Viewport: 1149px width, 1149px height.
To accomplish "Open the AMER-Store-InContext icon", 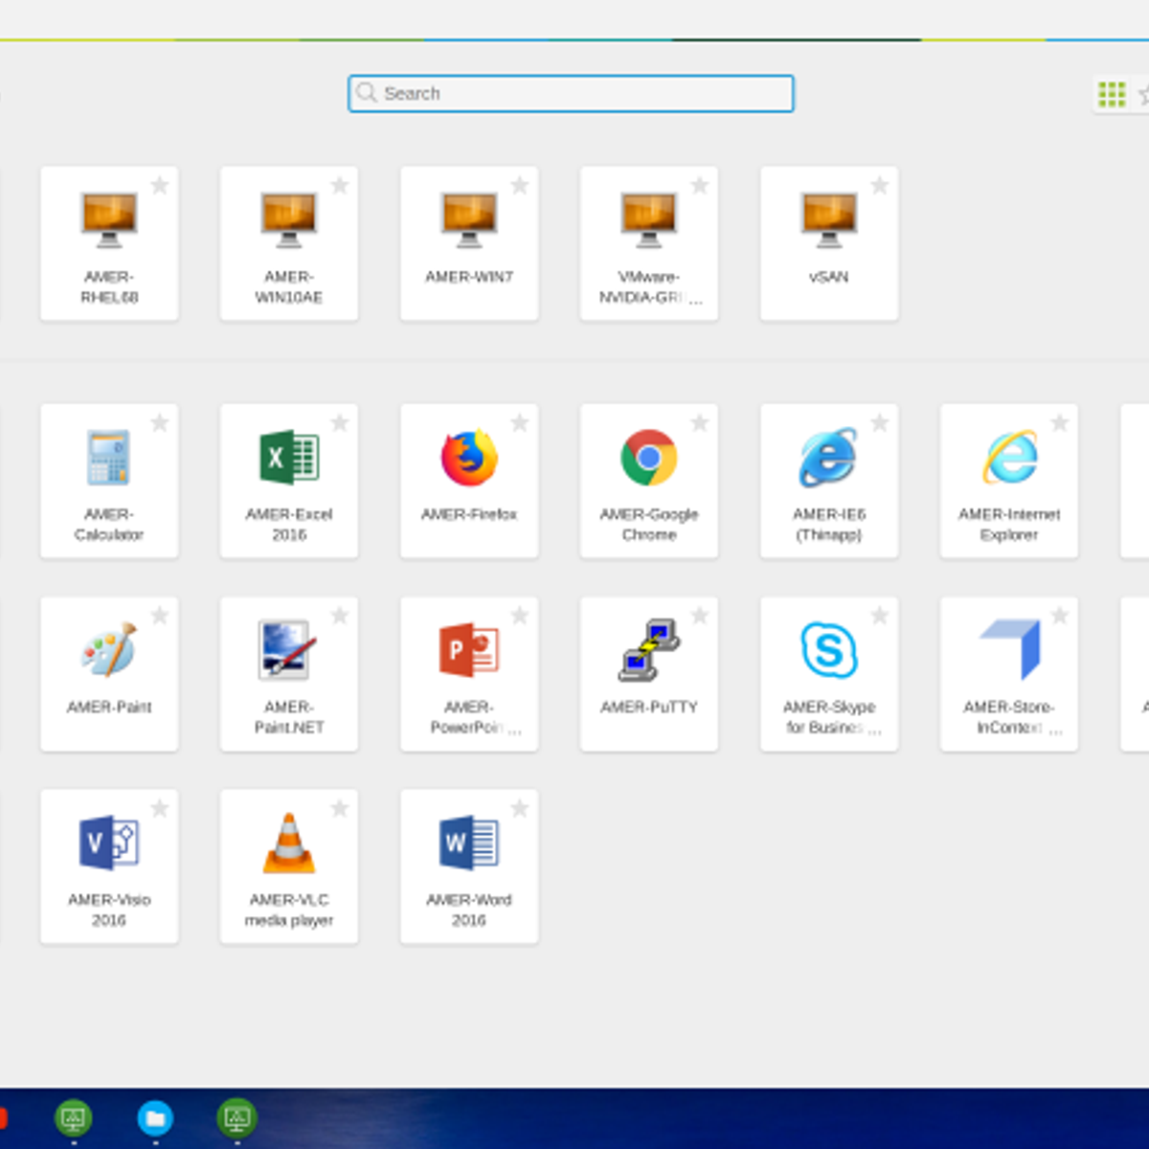I will 1010,650.
